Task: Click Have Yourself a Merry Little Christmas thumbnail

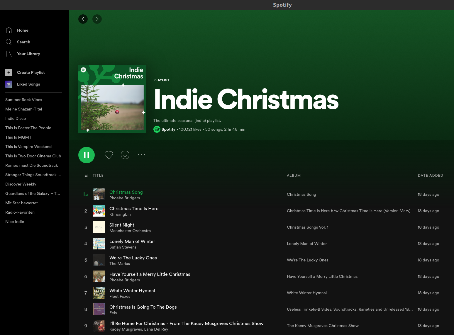Action: point(99,276)
